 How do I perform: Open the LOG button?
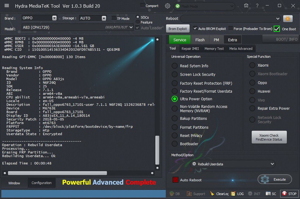click(x=237, y=193)
